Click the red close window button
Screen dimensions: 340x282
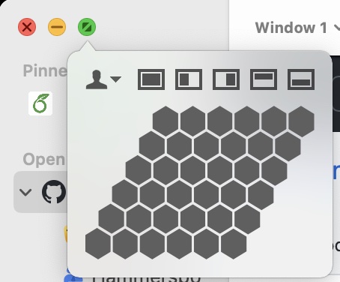click(27, 27)
